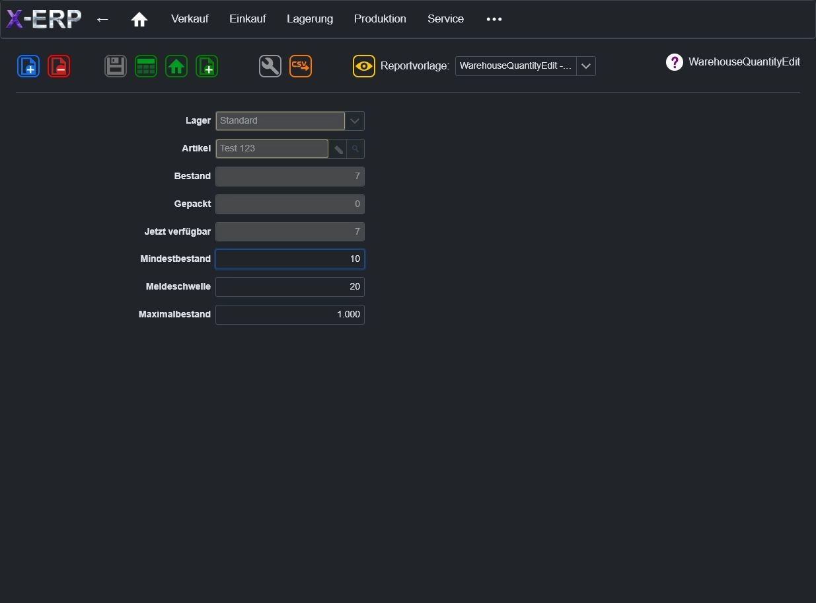Screen dimensions: 816x603
Task: Click the X-ERP logo
Action: (44, 19)
